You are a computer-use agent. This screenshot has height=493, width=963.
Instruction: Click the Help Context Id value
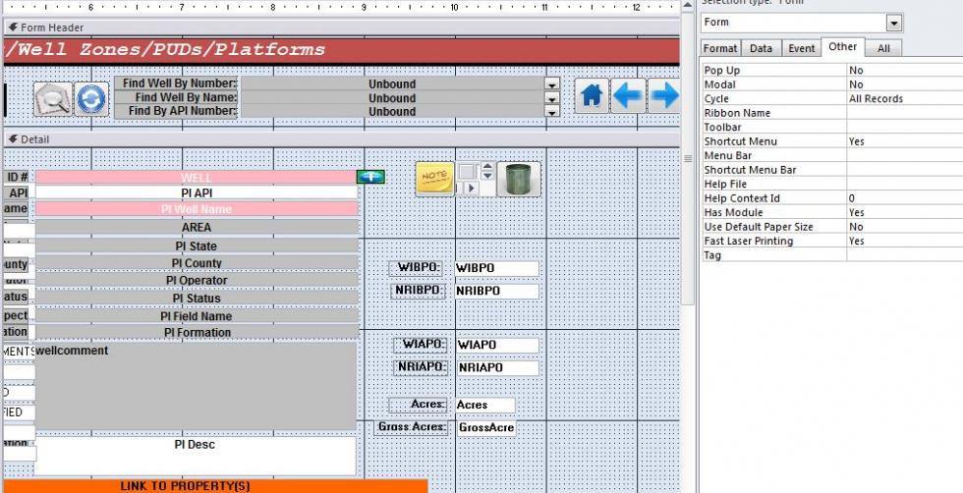[x=905, y=198]
